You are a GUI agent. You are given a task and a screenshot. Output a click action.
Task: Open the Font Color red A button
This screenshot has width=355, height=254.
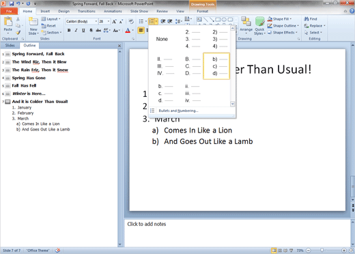128,30
